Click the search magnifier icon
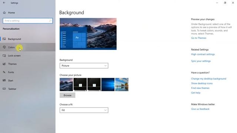Viewport: 237px width, 133px height. tap(50, 21)
